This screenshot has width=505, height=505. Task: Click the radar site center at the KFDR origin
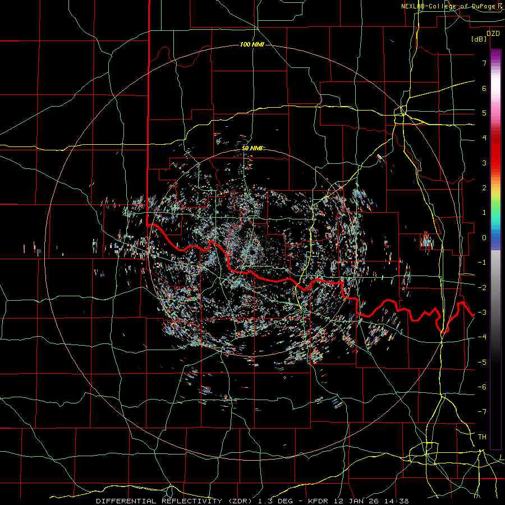[x=252, y=252]
